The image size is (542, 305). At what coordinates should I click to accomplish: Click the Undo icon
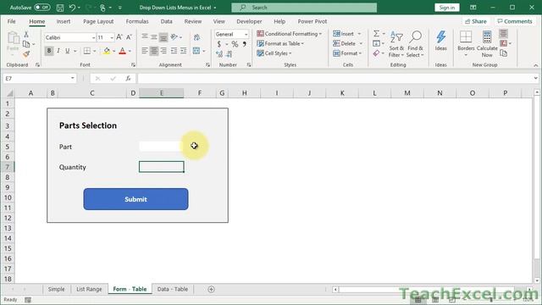tap(72, 8)
